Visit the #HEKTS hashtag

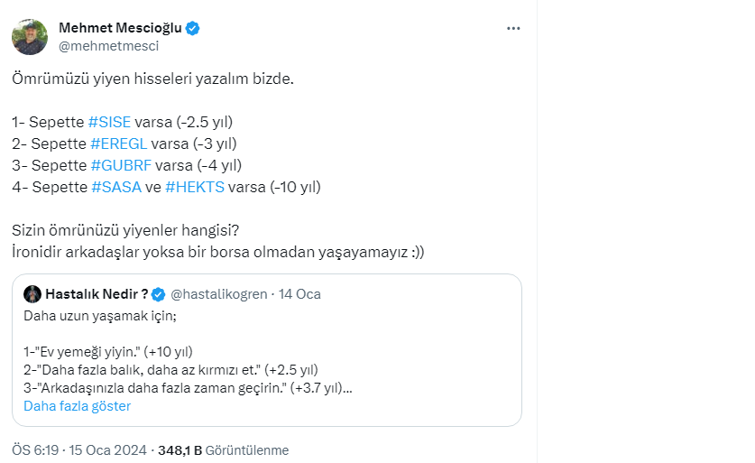tap(195, 187)
